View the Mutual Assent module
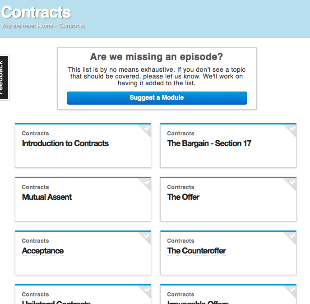The height and width of the screenshot is (304, 310). tap(47, 197)
